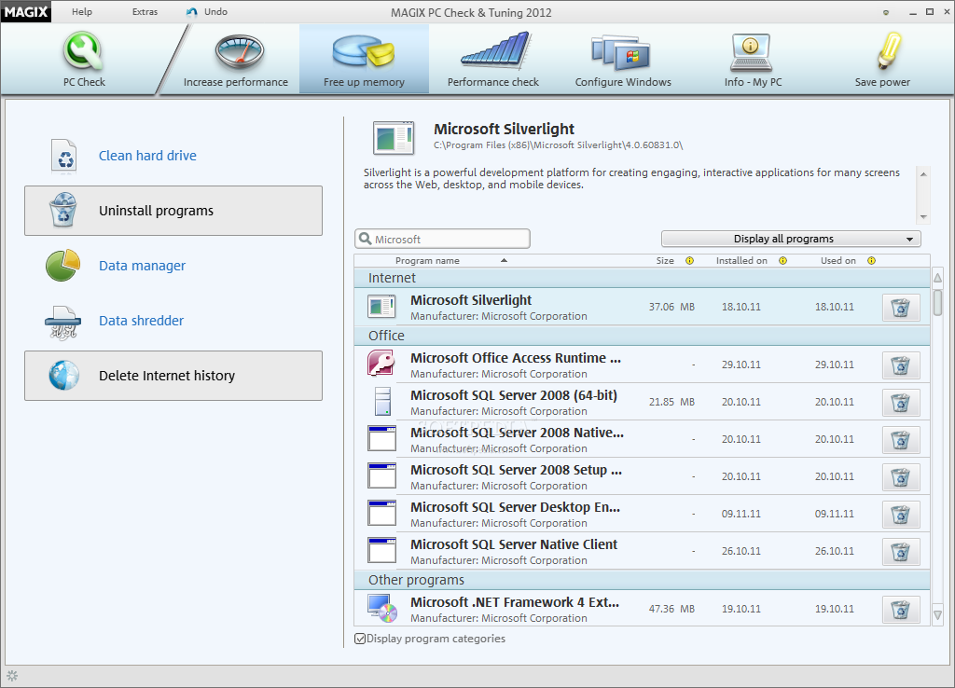
Task: Uninstall Microsoft Silverlight via trash icon
Action: click(x=901, y=307)
